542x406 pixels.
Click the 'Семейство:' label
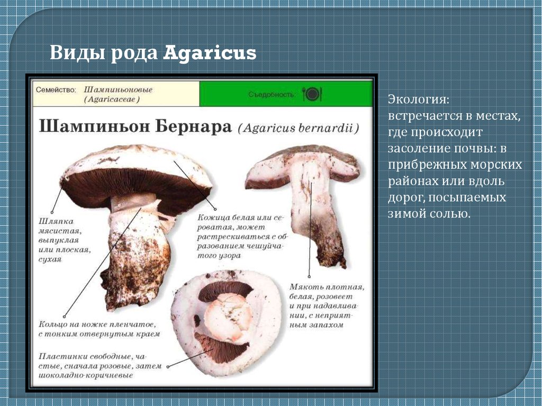tap(56, 90)
